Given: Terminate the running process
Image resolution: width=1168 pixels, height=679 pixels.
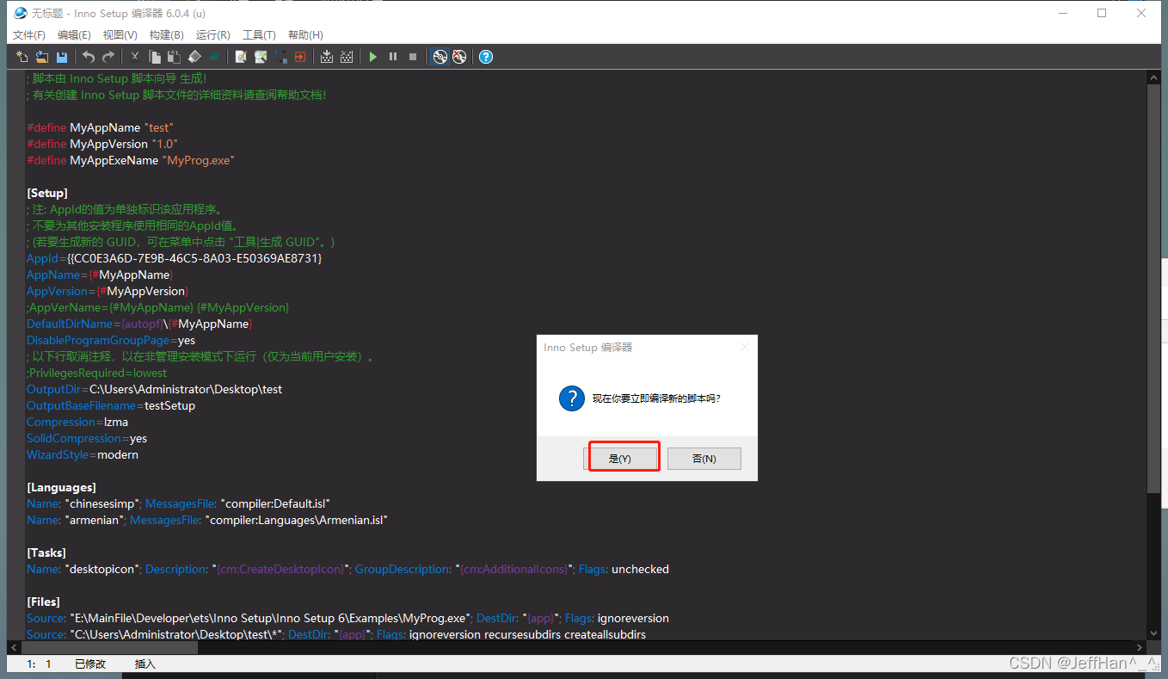Looking at the screenshot, I should click(x=413, y=57).
